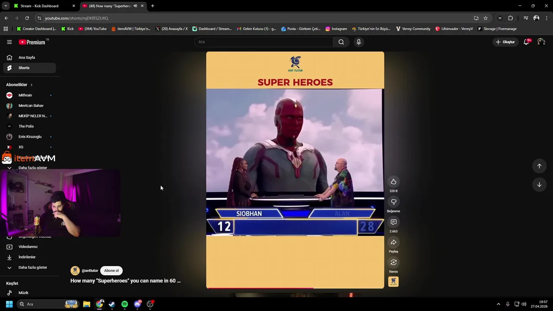Go to next Short with down arrow
The height and width of the screenshot is (311, 553).
pos(539,184)
